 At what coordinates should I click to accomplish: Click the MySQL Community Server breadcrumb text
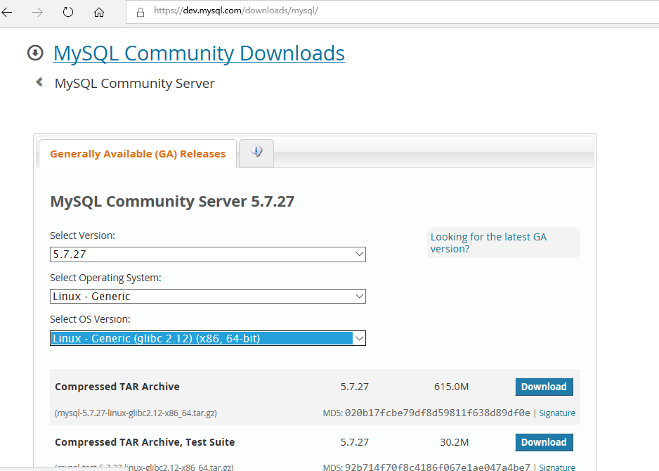(x=134, y=83)
